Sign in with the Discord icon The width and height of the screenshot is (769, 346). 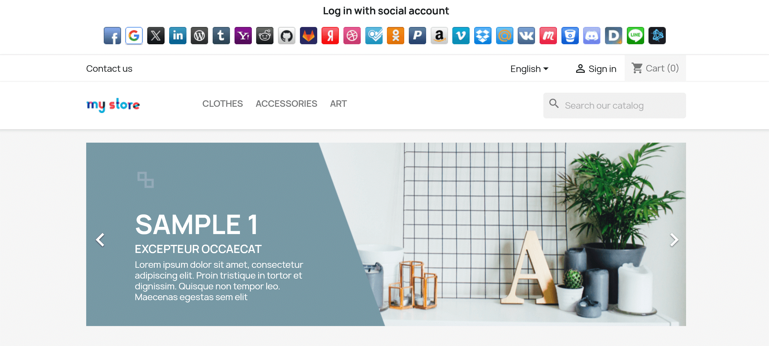pyautogui.click(x=592, y=36)
